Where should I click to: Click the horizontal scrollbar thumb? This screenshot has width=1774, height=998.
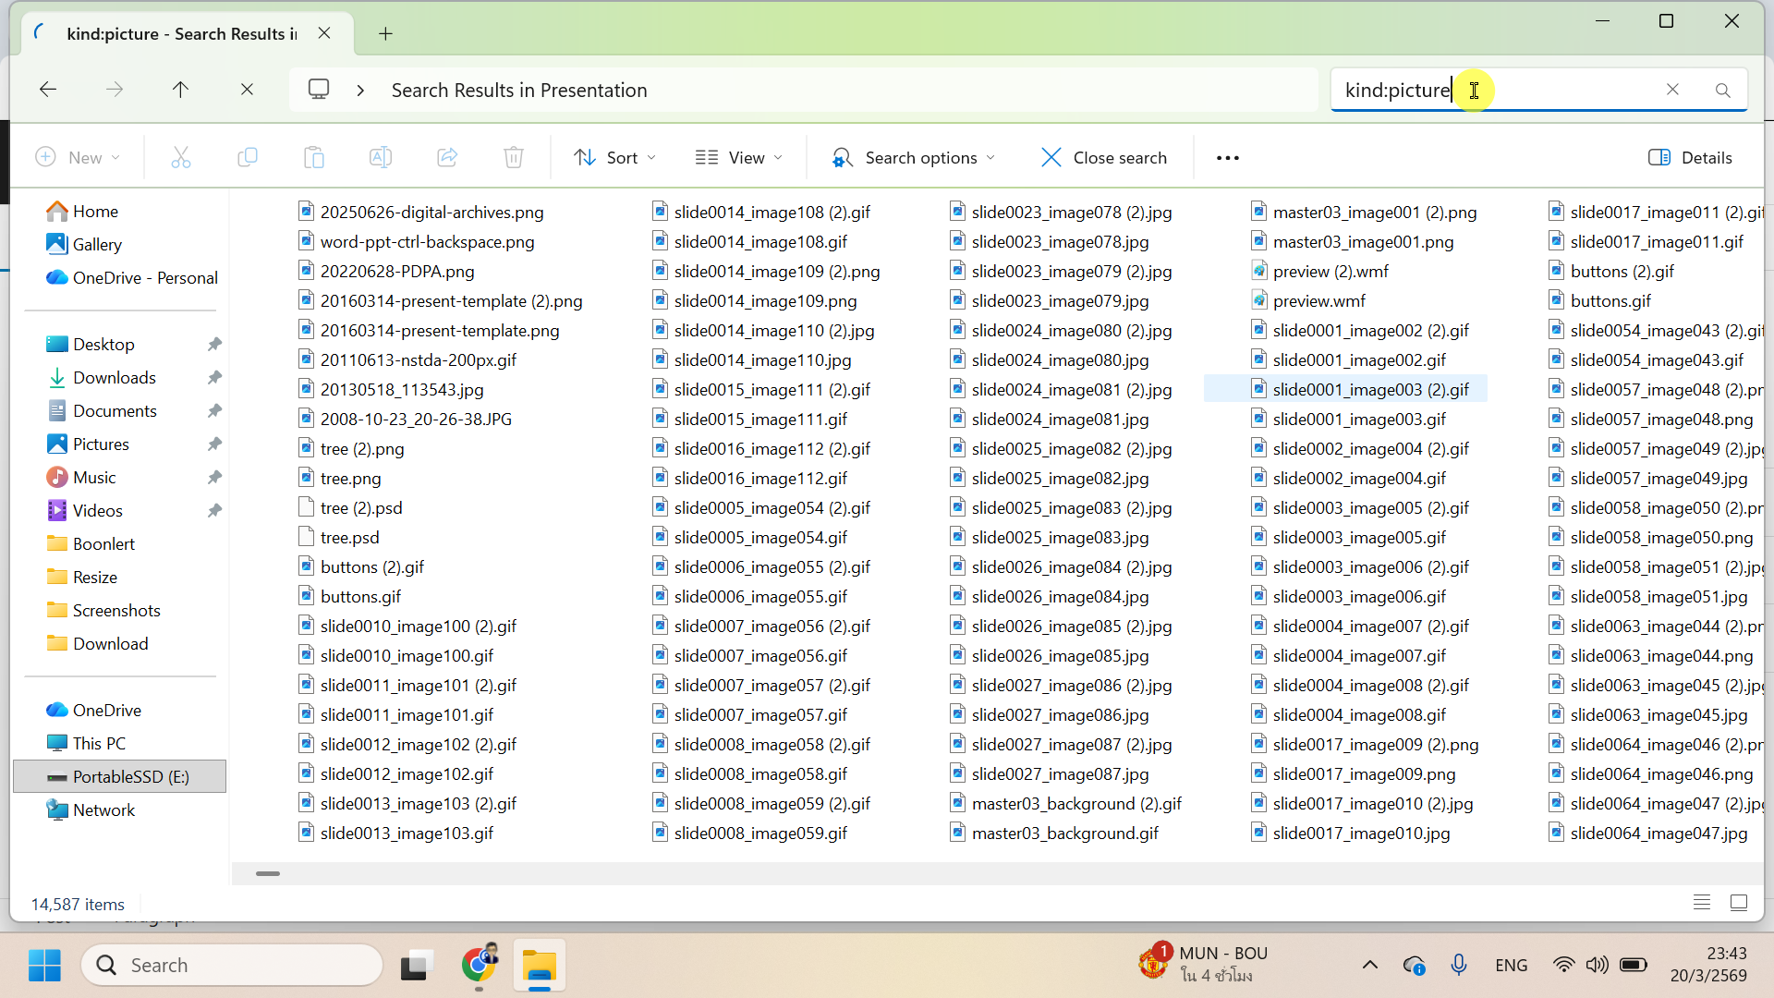pos(268,873)
